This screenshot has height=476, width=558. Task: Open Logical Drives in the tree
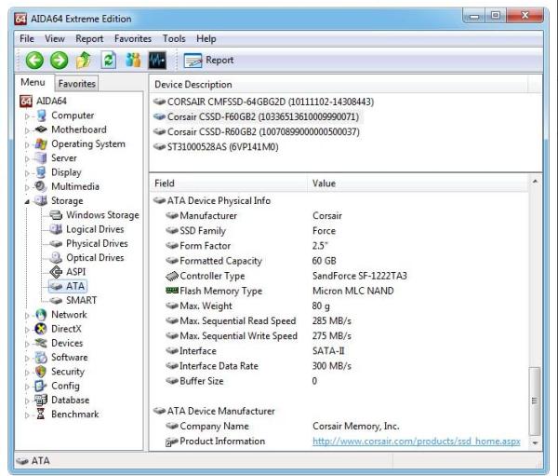pyautogui.click(x=86, y=229)
